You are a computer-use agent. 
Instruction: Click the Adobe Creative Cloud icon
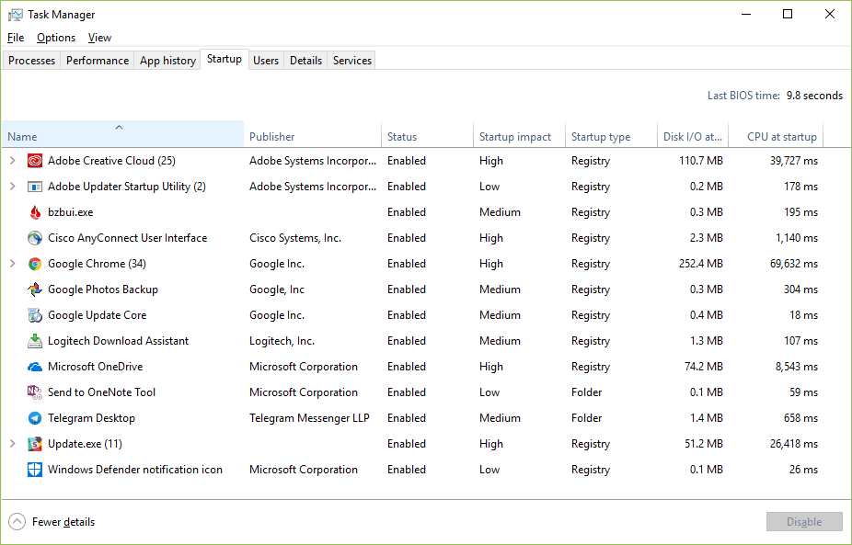(35, 160)
